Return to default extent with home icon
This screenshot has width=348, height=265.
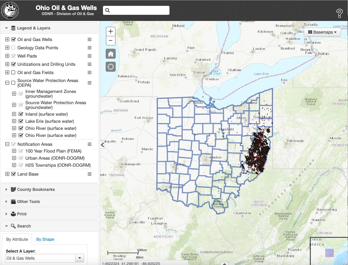coord(110,54)
